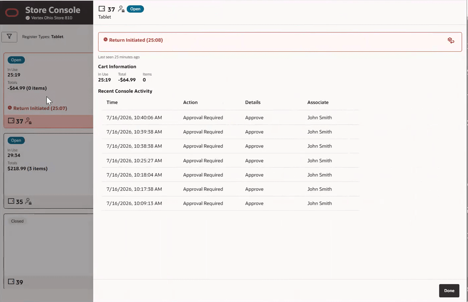The height and width of the screenshot is (302, 468).
Task: Click the tablet icon on register card 39
Action: [11, 282]
